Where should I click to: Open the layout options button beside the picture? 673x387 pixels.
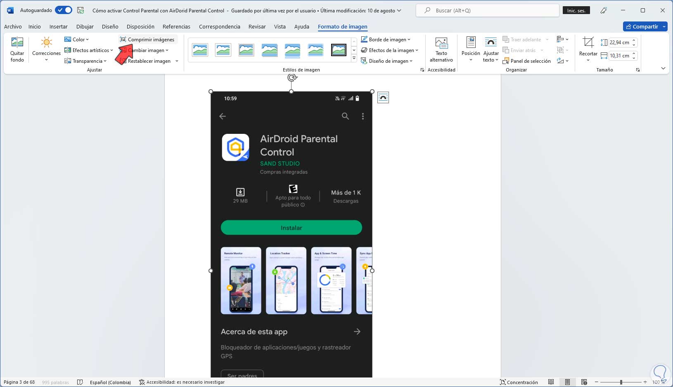tap(383, 97)
